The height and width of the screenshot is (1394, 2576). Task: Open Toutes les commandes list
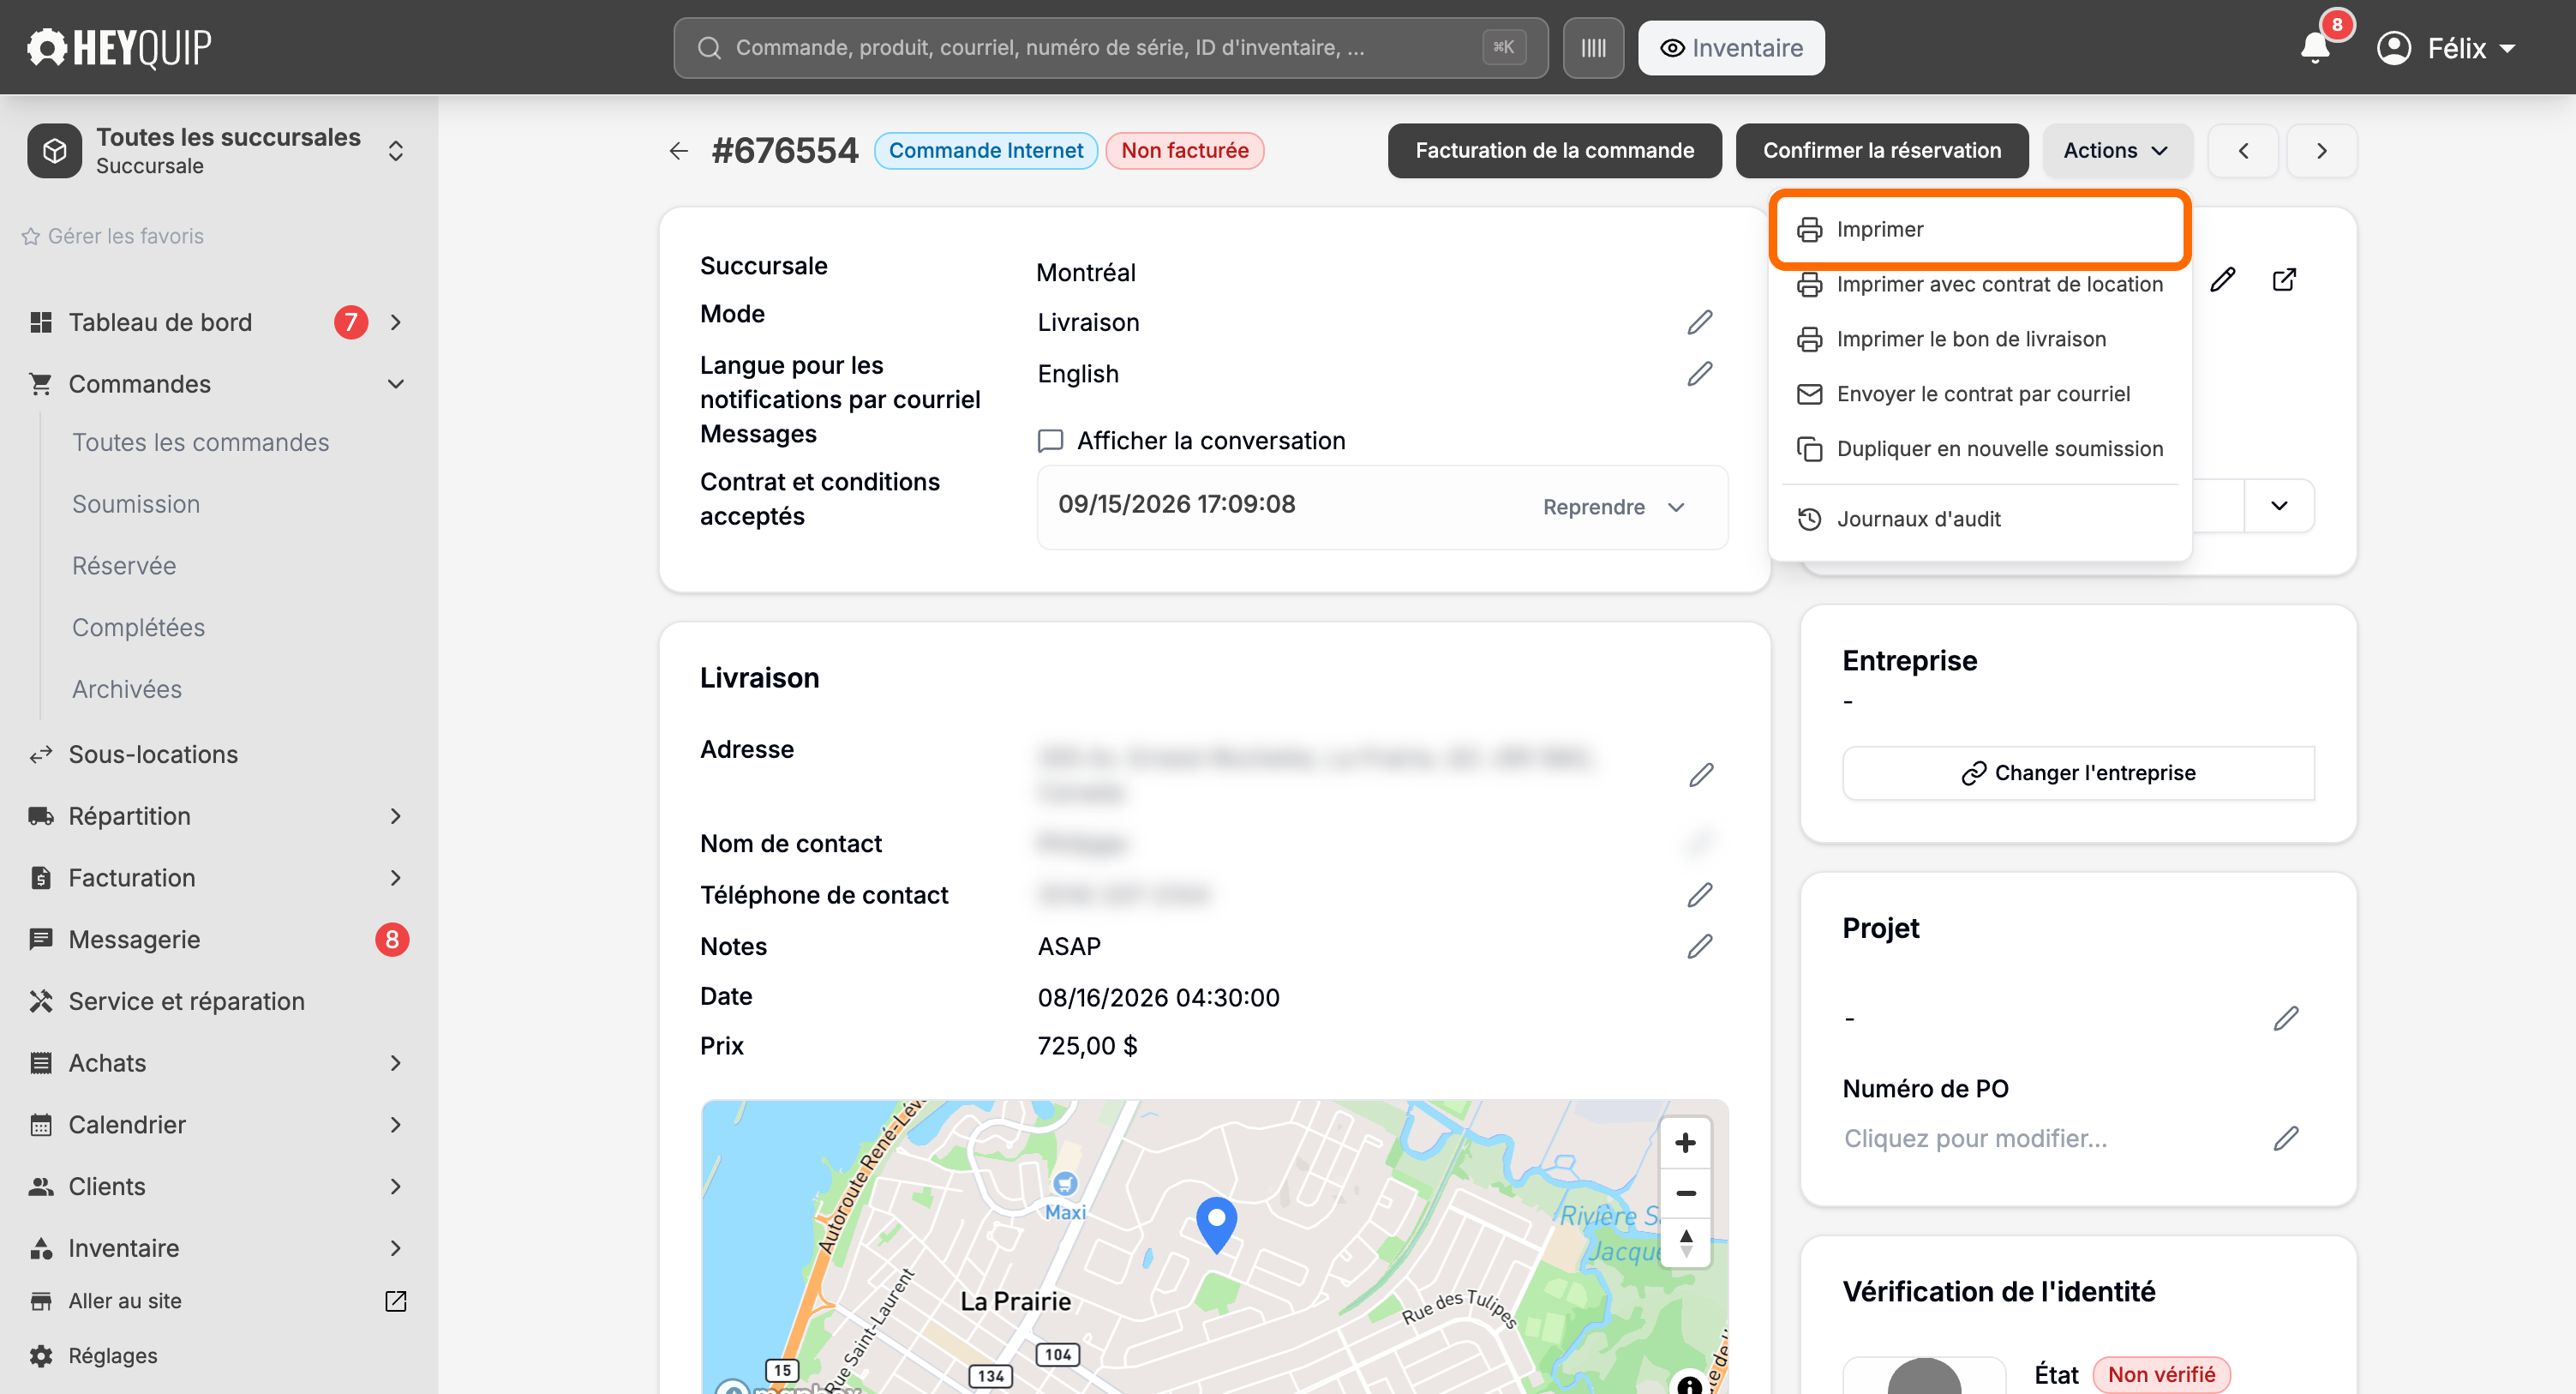[200, 442]
